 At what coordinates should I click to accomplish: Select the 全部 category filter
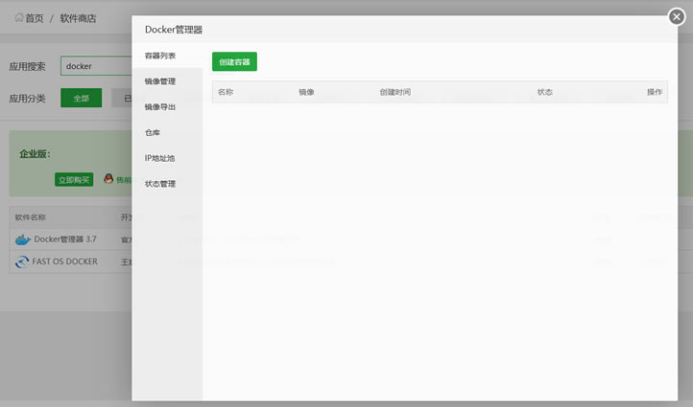tap(81, 98)
